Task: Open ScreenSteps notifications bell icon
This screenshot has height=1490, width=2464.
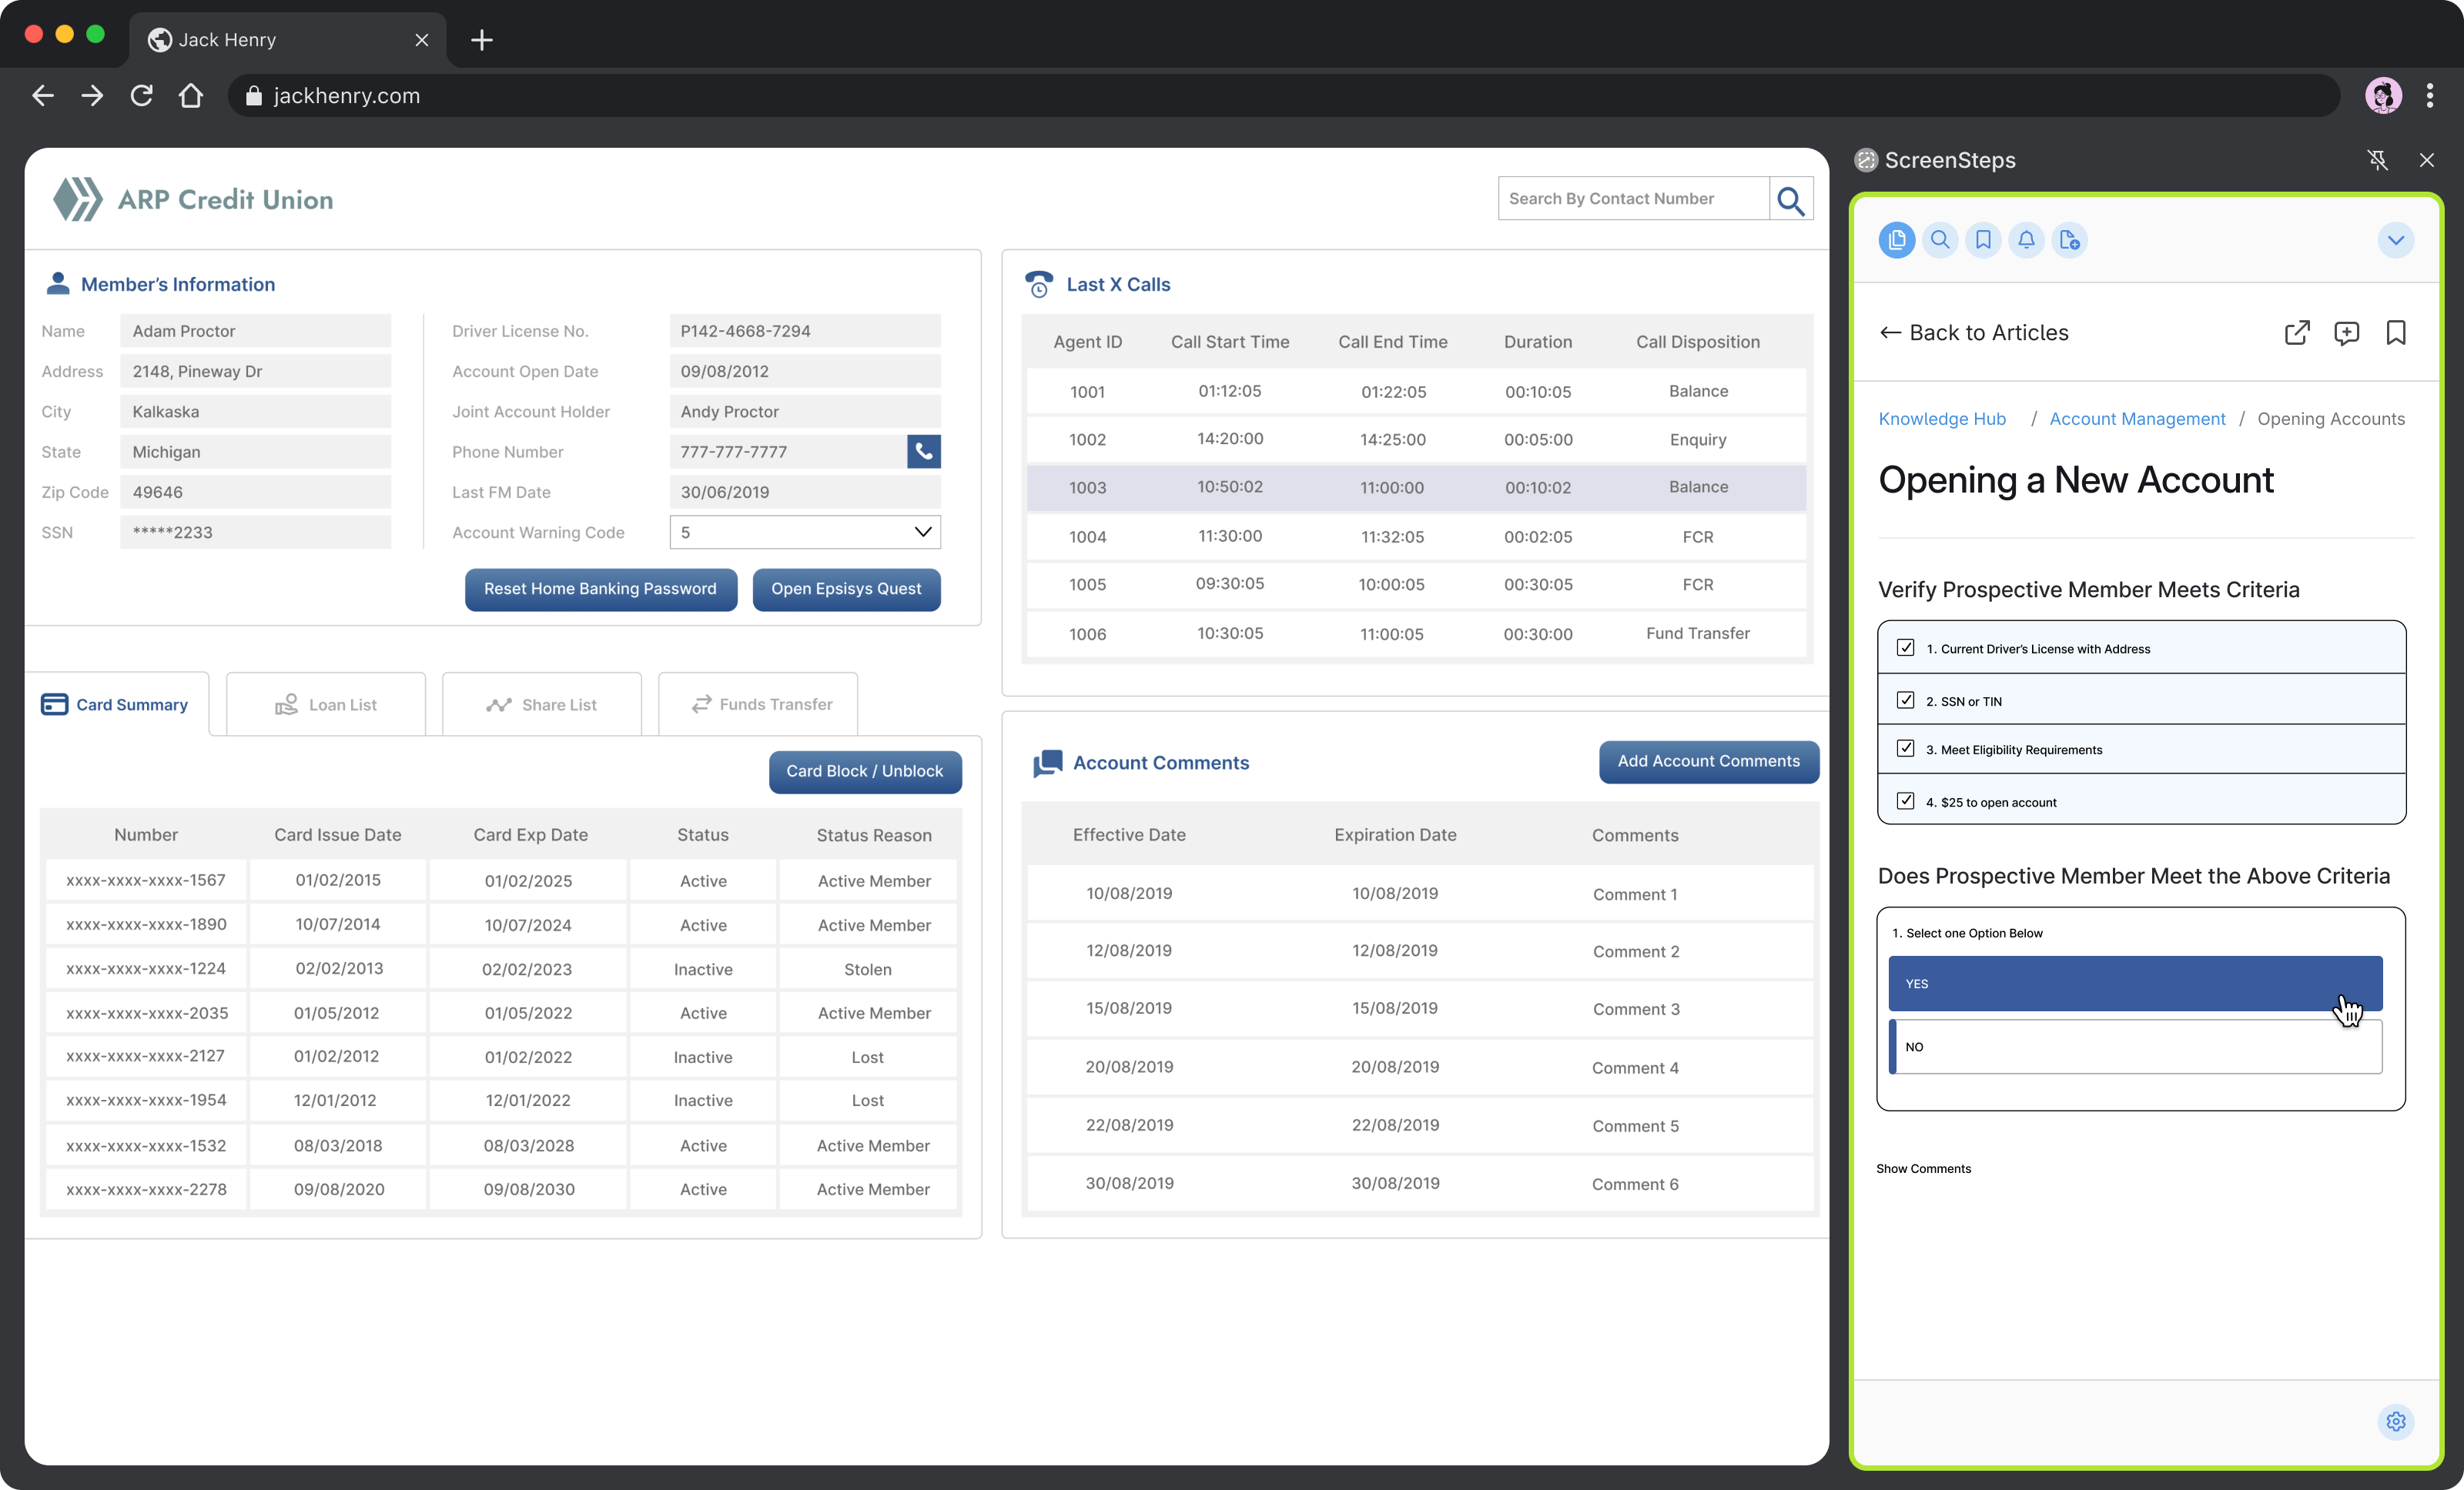Action: pyautogui.click(x=2026, y=240)
